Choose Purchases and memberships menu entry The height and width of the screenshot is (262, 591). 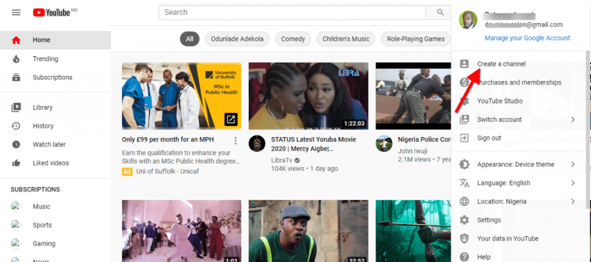point(518,82)
